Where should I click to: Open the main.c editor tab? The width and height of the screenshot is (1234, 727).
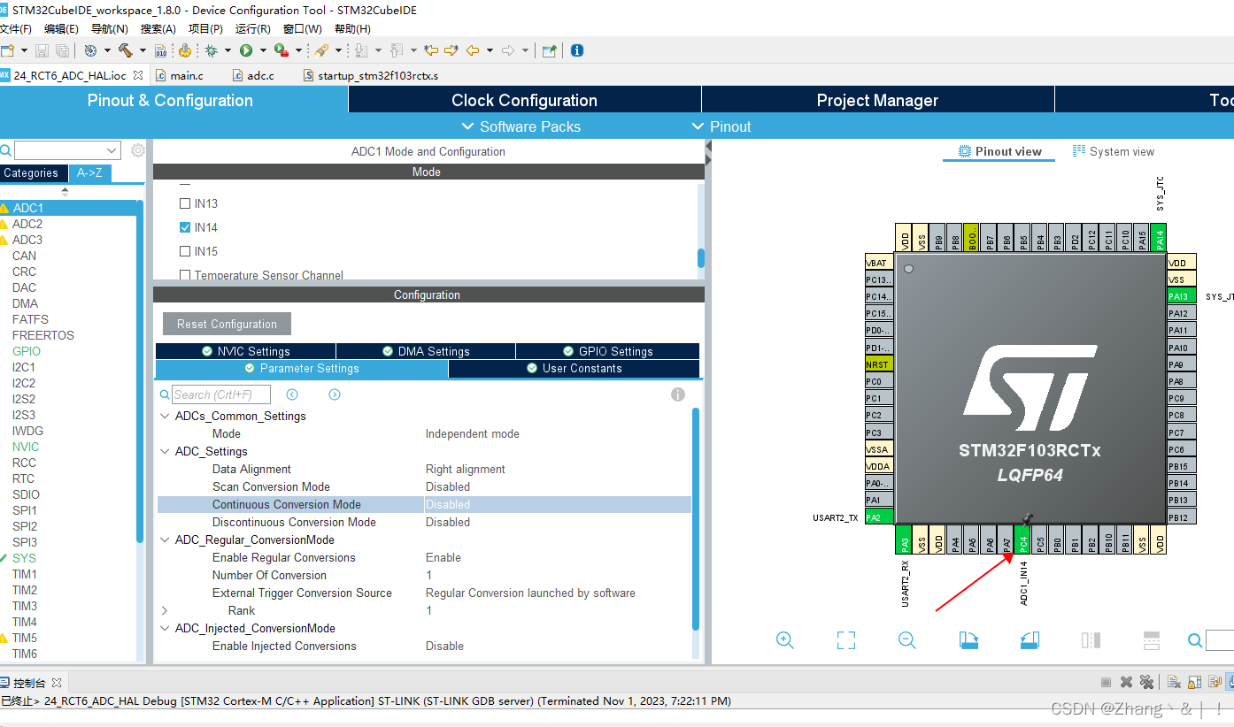coord(180,75)
